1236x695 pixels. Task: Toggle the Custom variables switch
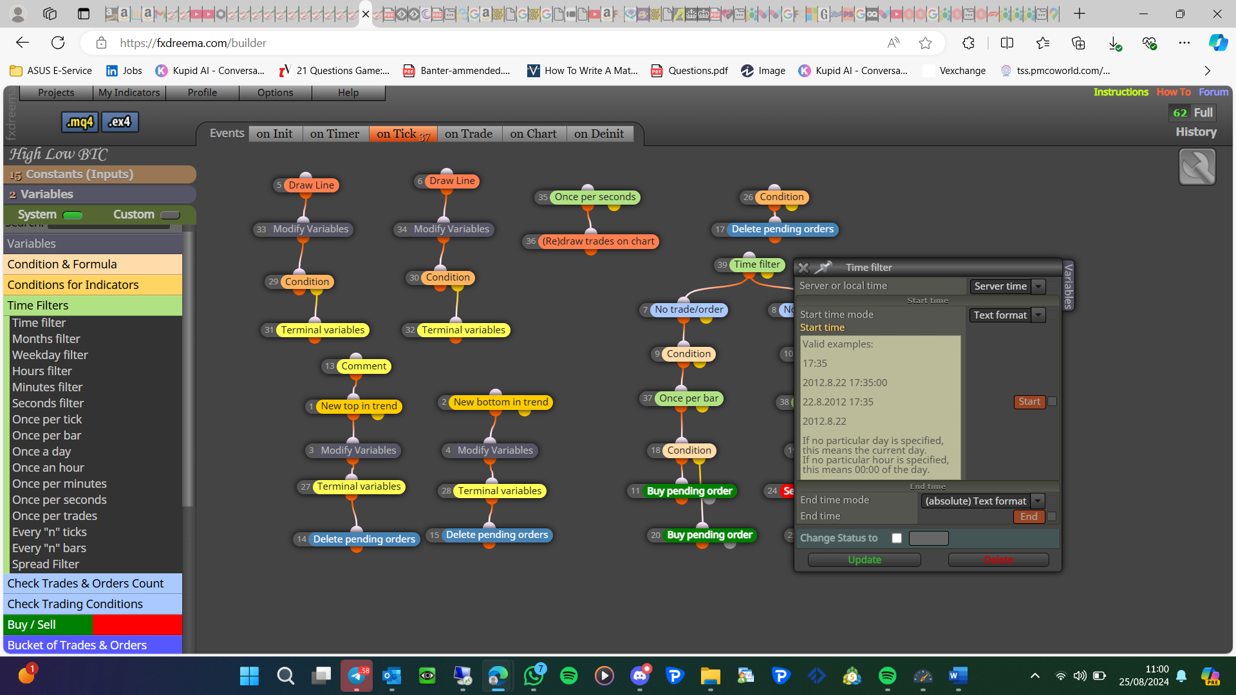tap(170, 215)
